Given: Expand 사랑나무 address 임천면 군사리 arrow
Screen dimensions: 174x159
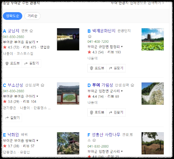Looking at the screenshot, I should tap(122, 151).
